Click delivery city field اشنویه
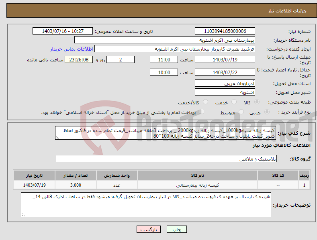 pyautogui.click(x=225, y=92)
